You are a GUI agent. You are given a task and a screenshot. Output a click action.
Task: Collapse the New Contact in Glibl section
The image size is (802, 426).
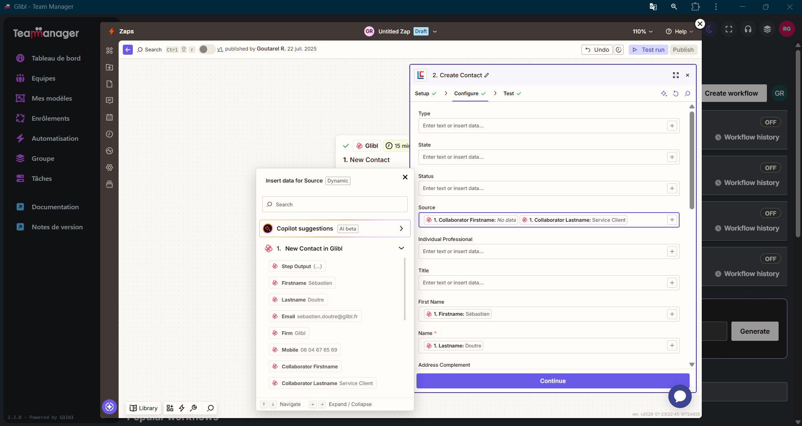tap(401, 248)
